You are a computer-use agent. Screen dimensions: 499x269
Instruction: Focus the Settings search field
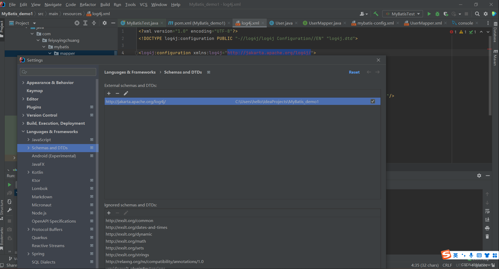58,72
